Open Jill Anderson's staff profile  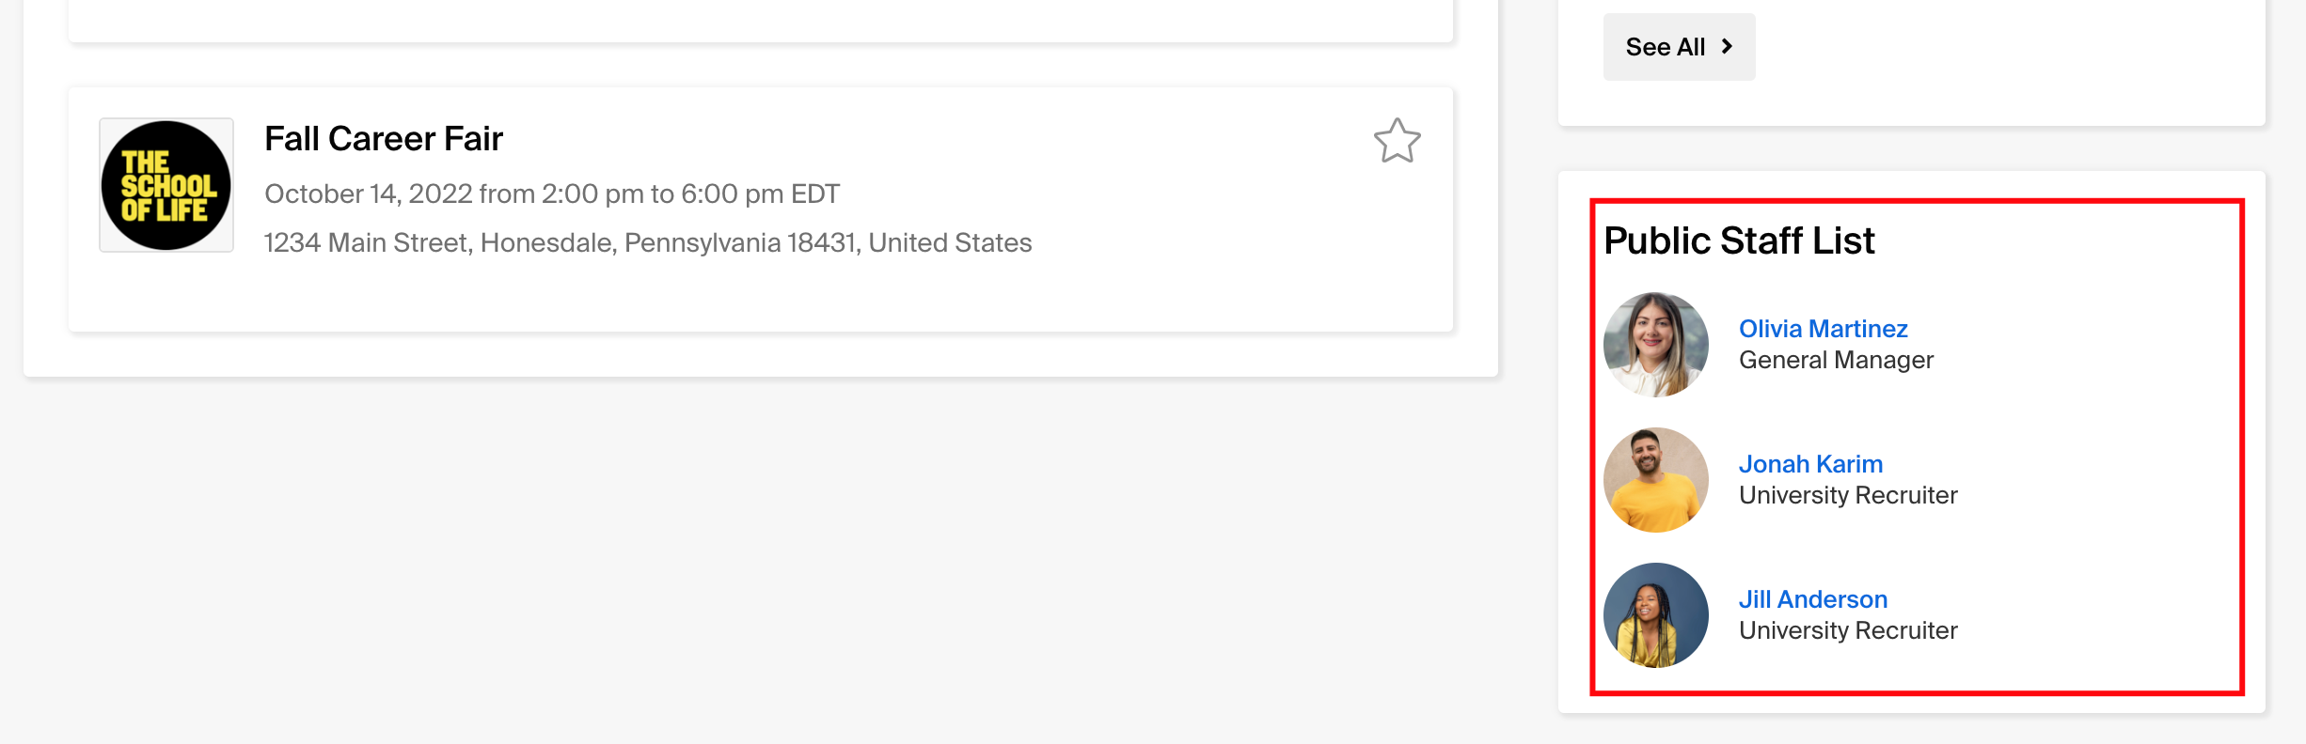tap(1813, 598)
